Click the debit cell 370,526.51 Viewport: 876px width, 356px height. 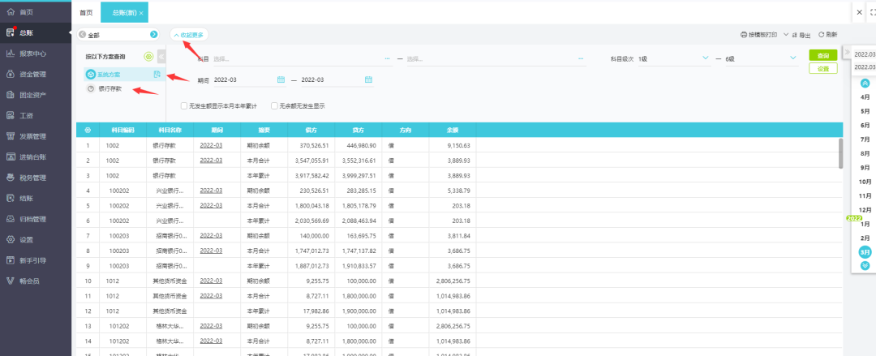[311, 145]
